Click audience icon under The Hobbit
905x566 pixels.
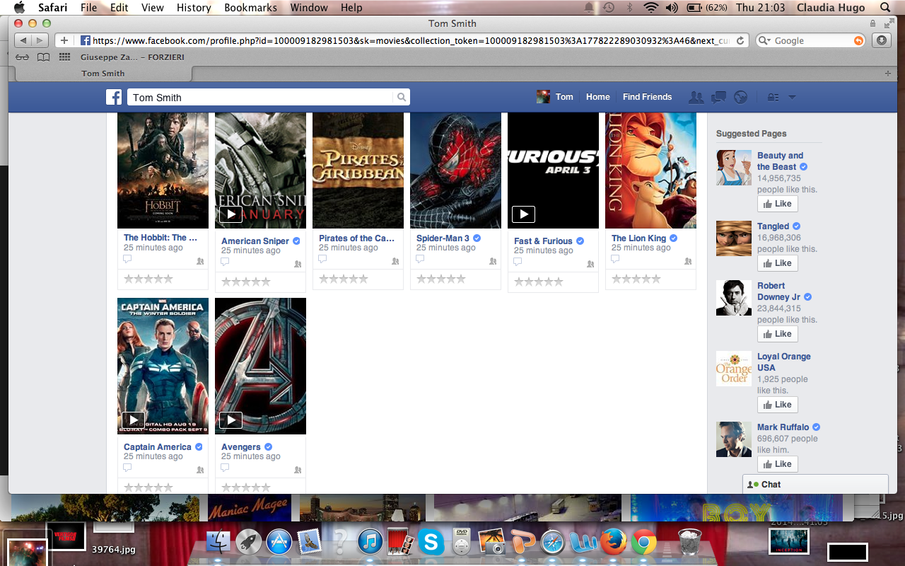(x=200, y=261)
